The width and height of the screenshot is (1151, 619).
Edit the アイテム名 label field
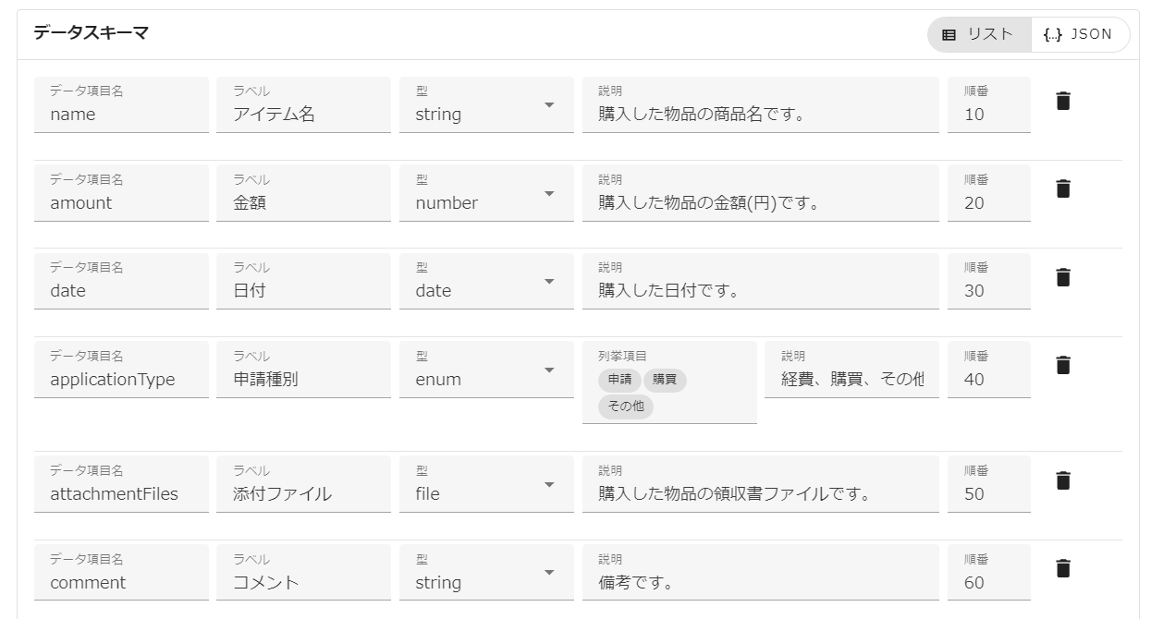click(x=303, y=115)
